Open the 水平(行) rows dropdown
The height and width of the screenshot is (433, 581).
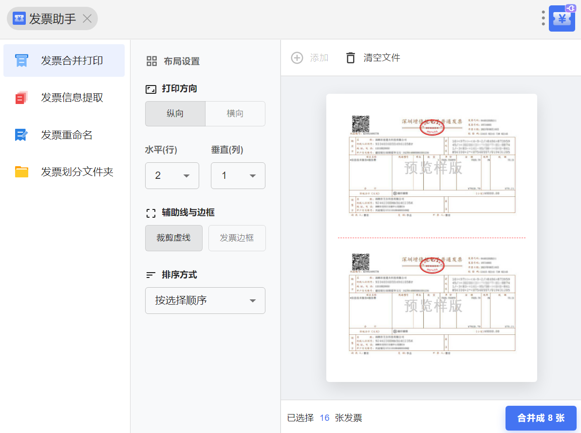pos(172,175)
